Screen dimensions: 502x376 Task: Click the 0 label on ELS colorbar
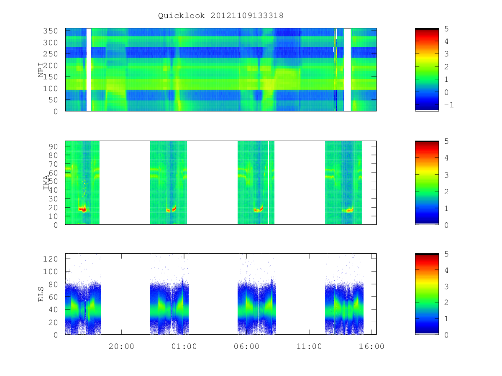(446, 335)
